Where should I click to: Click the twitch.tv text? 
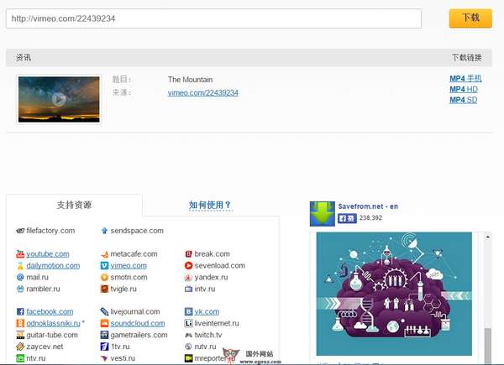[208, 335]
